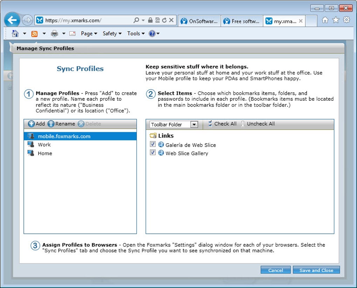Maximize the browser window
The width and height of the screenshot is (357, 288).
tap(331, 8)
